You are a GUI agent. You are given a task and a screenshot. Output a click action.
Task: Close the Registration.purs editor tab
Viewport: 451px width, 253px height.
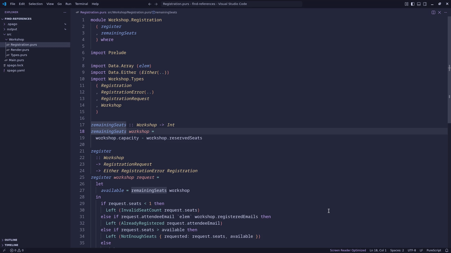tap(439, 12)
